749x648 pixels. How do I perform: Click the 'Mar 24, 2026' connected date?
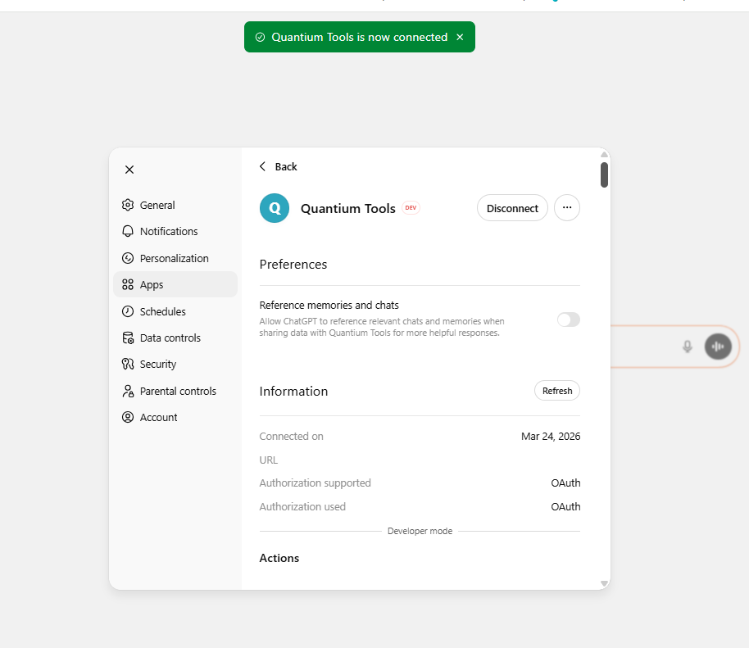[x=551, y=437]
